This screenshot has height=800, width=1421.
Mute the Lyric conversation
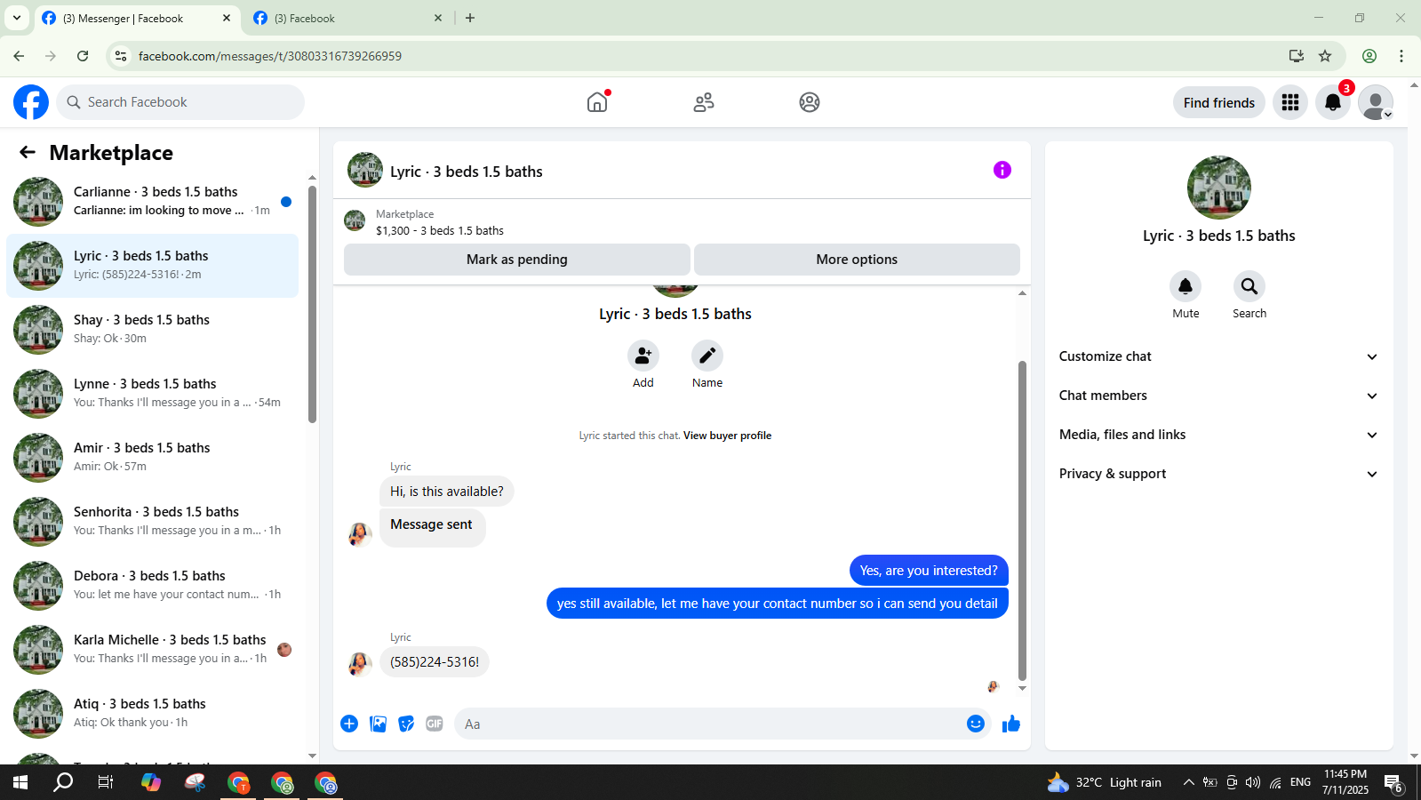[1185, 286]
